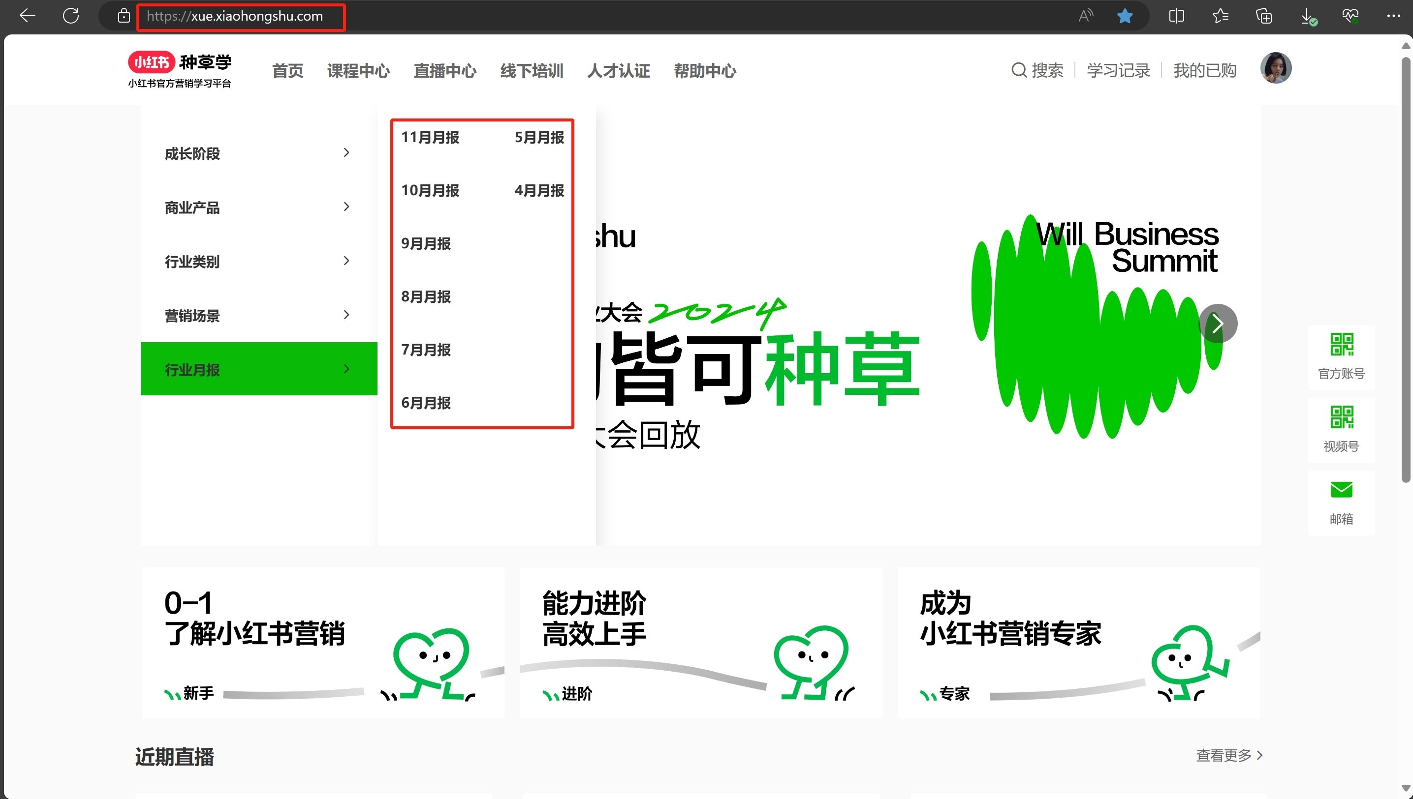Click the green 邮箱 envelope icon
1413x799 pixels.
coord(1341,490)
